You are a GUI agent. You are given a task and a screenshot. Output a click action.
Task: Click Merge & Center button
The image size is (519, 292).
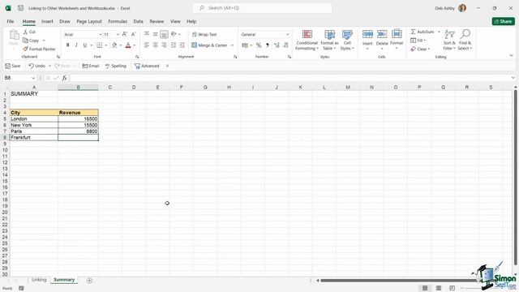209,45
